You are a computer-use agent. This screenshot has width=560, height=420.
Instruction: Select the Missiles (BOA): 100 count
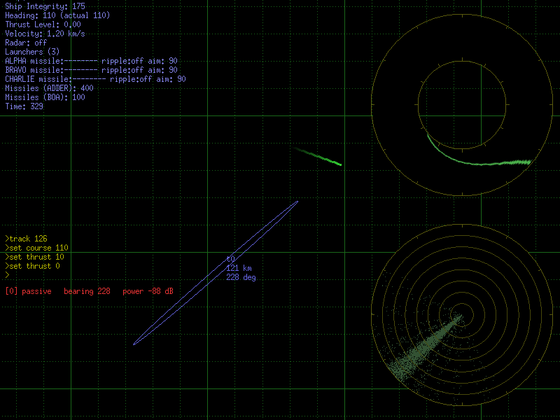pos(45,97)
